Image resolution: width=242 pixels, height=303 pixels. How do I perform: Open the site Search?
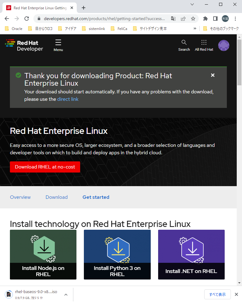184,45
